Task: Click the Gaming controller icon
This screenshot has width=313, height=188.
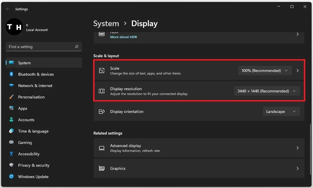Action: coord(11,142)
